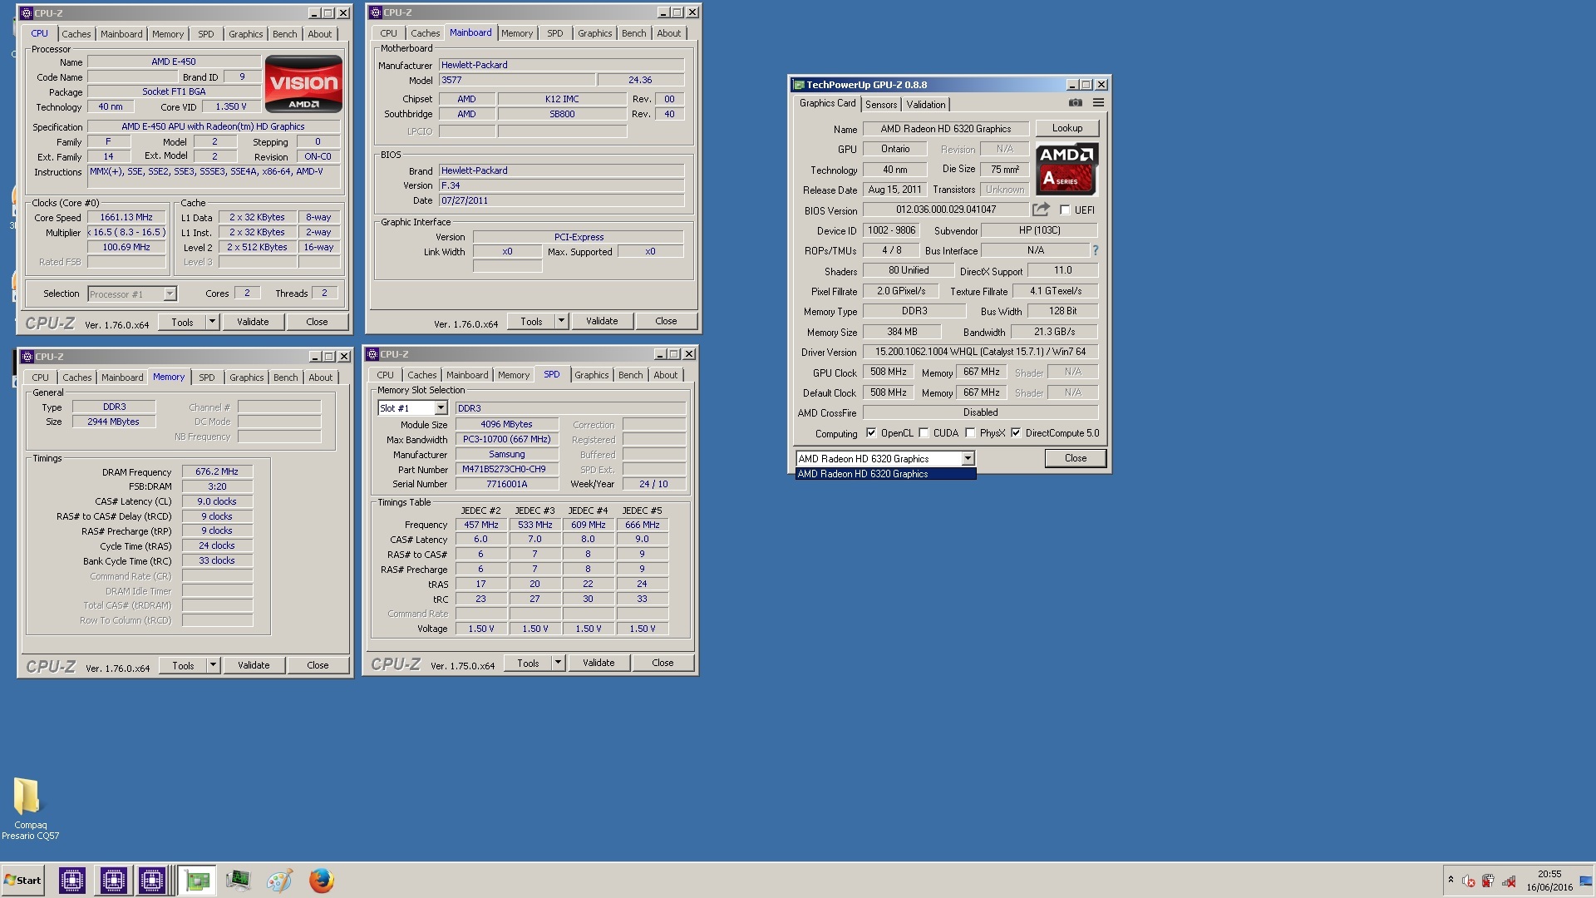The width and height of the screenshot is (1596, 898).
Task: Click processor name AMD E-450
Action: (x=174, y=62)
